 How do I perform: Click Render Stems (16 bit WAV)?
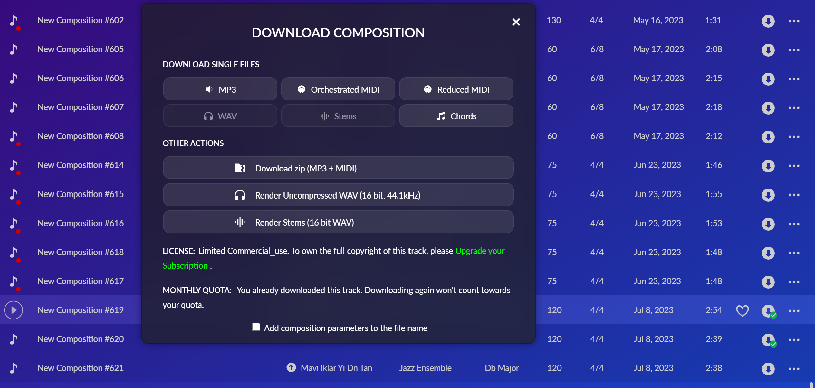[x=338, y=222]
